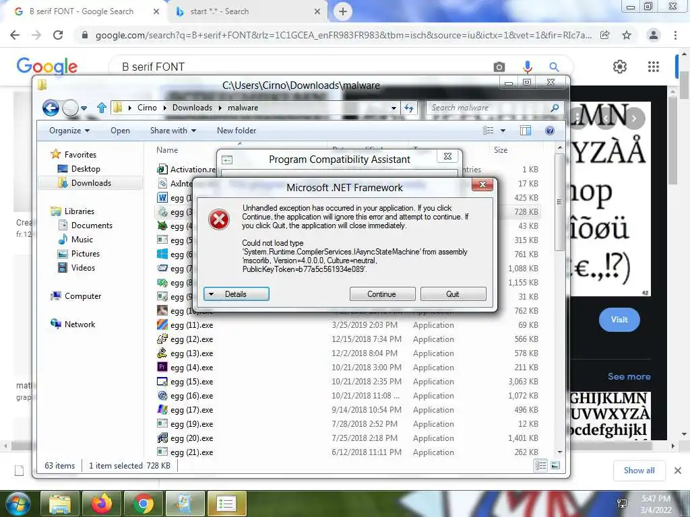Select Music library in navigation pane
Screen dimensions: 690x517
(82, 240)
